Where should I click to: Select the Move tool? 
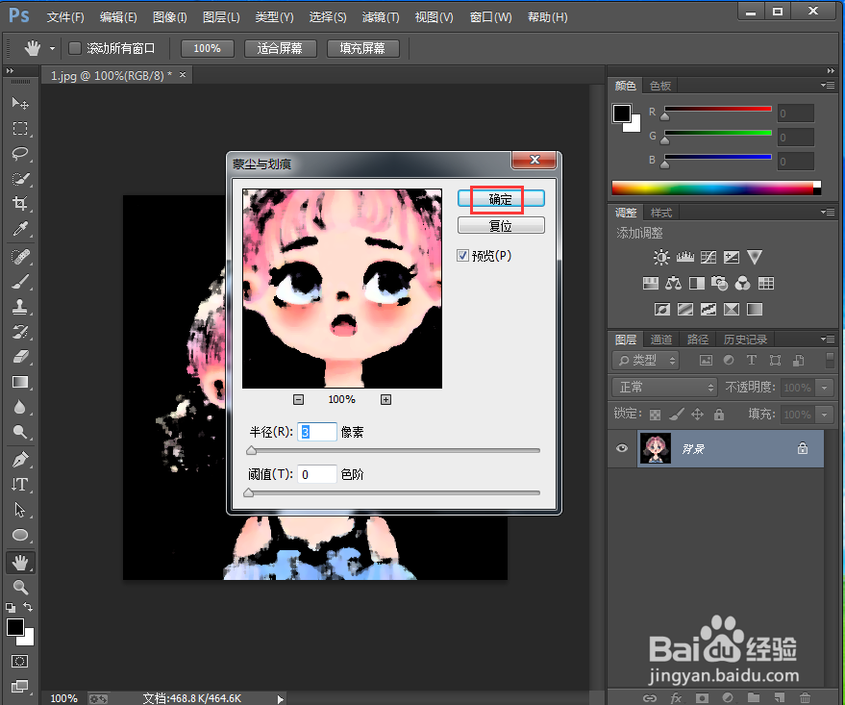point(20,102)
